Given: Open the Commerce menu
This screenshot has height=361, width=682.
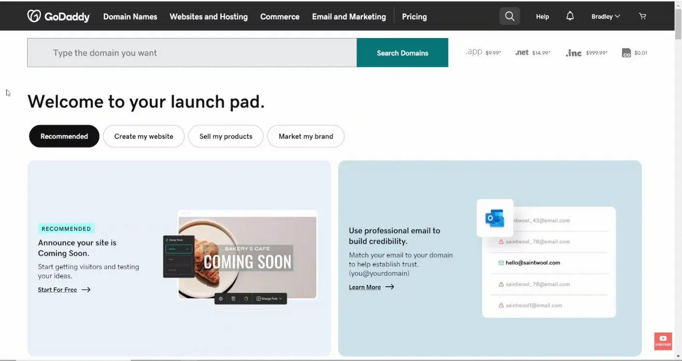Looking at the screenshot, I should click(x=280, y=16).
